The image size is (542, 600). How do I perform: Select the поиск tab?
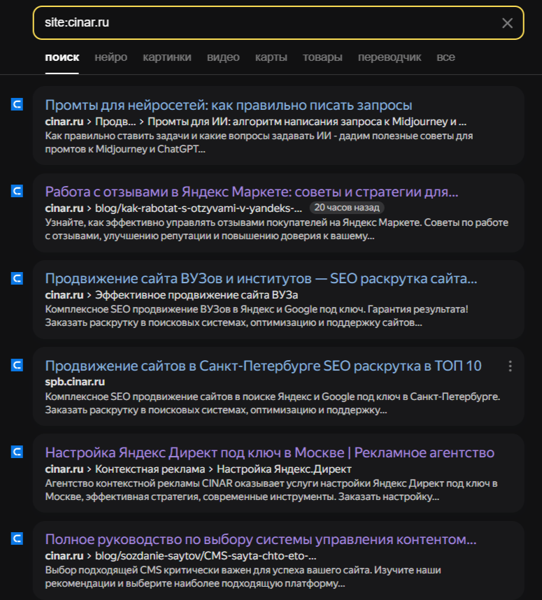[62, 57]
